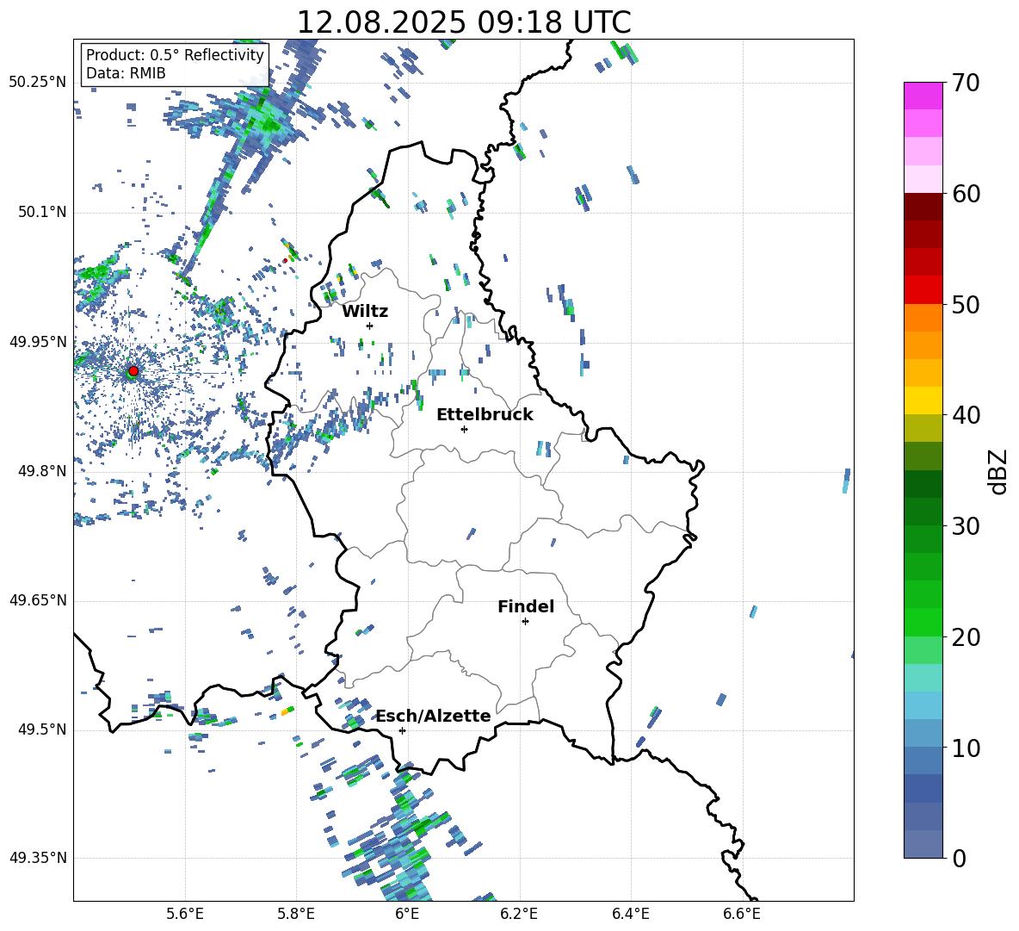Click the 49.8°N latitude label
Screen dimensions: 1019x931
42,471
